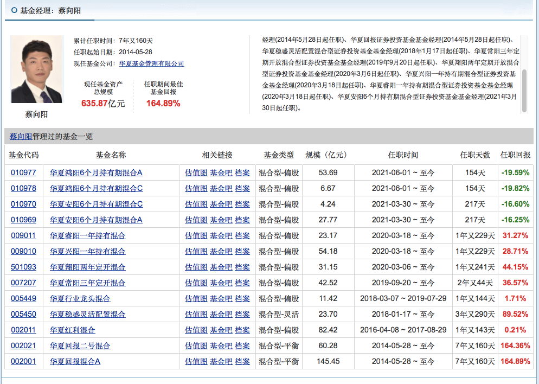This screenshot has height=384, width=539.
Task: Open 基金吧 for 华夏鸿阳6个月持有期混合A
Action: coord(221,172)
